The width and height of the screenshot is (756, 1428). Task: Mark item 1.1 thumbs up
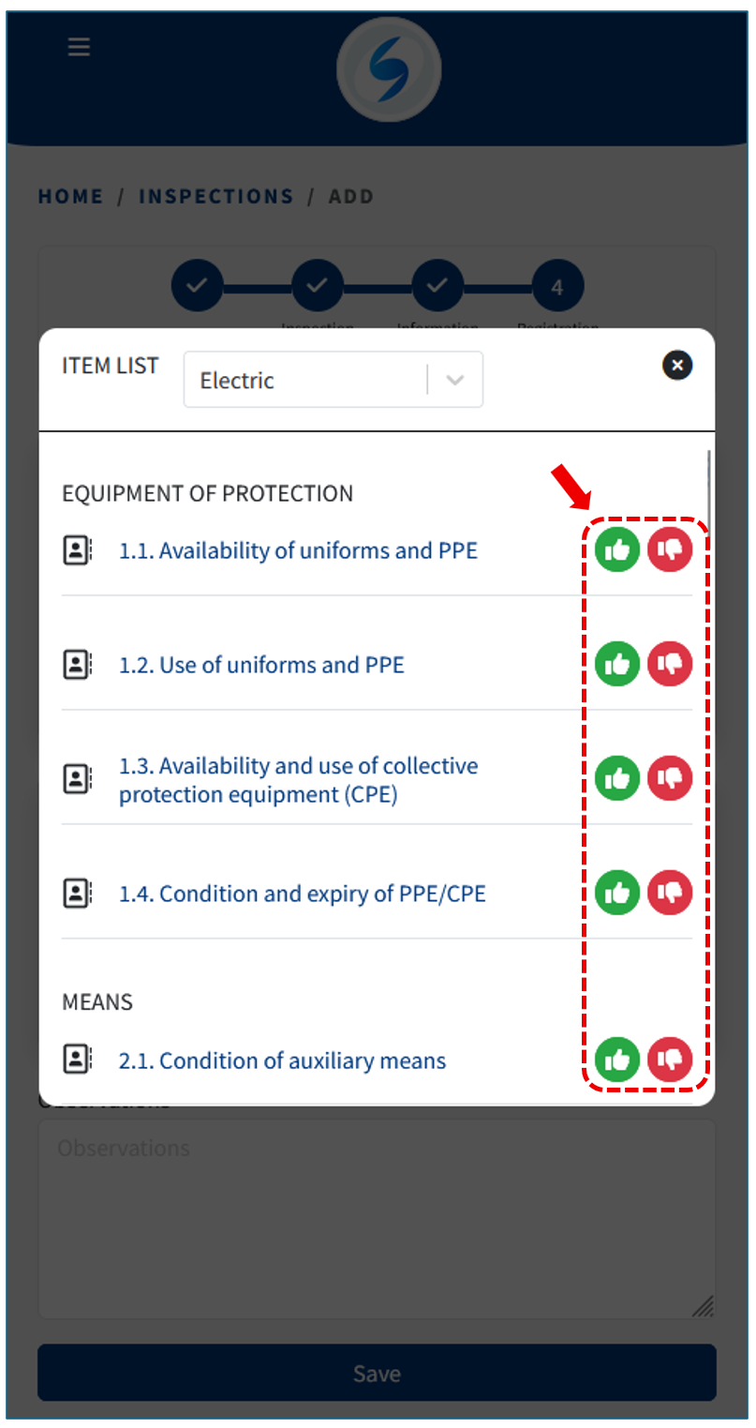(617, 550)
